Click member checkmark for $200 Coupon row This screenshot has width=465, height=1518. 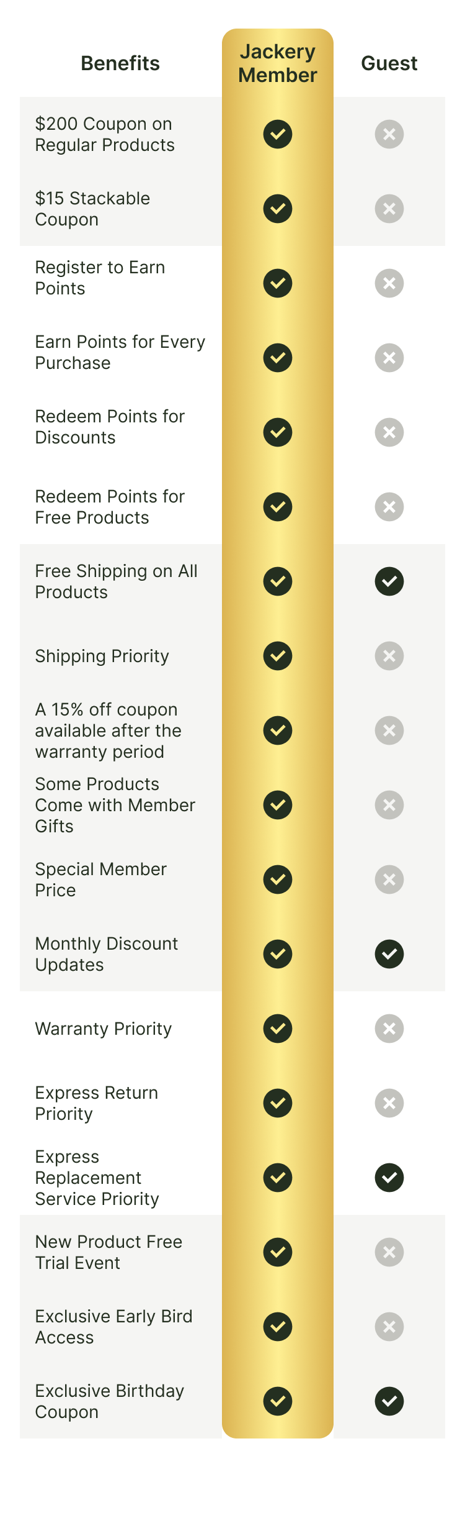pyautogui.click(x=278, y=134)
